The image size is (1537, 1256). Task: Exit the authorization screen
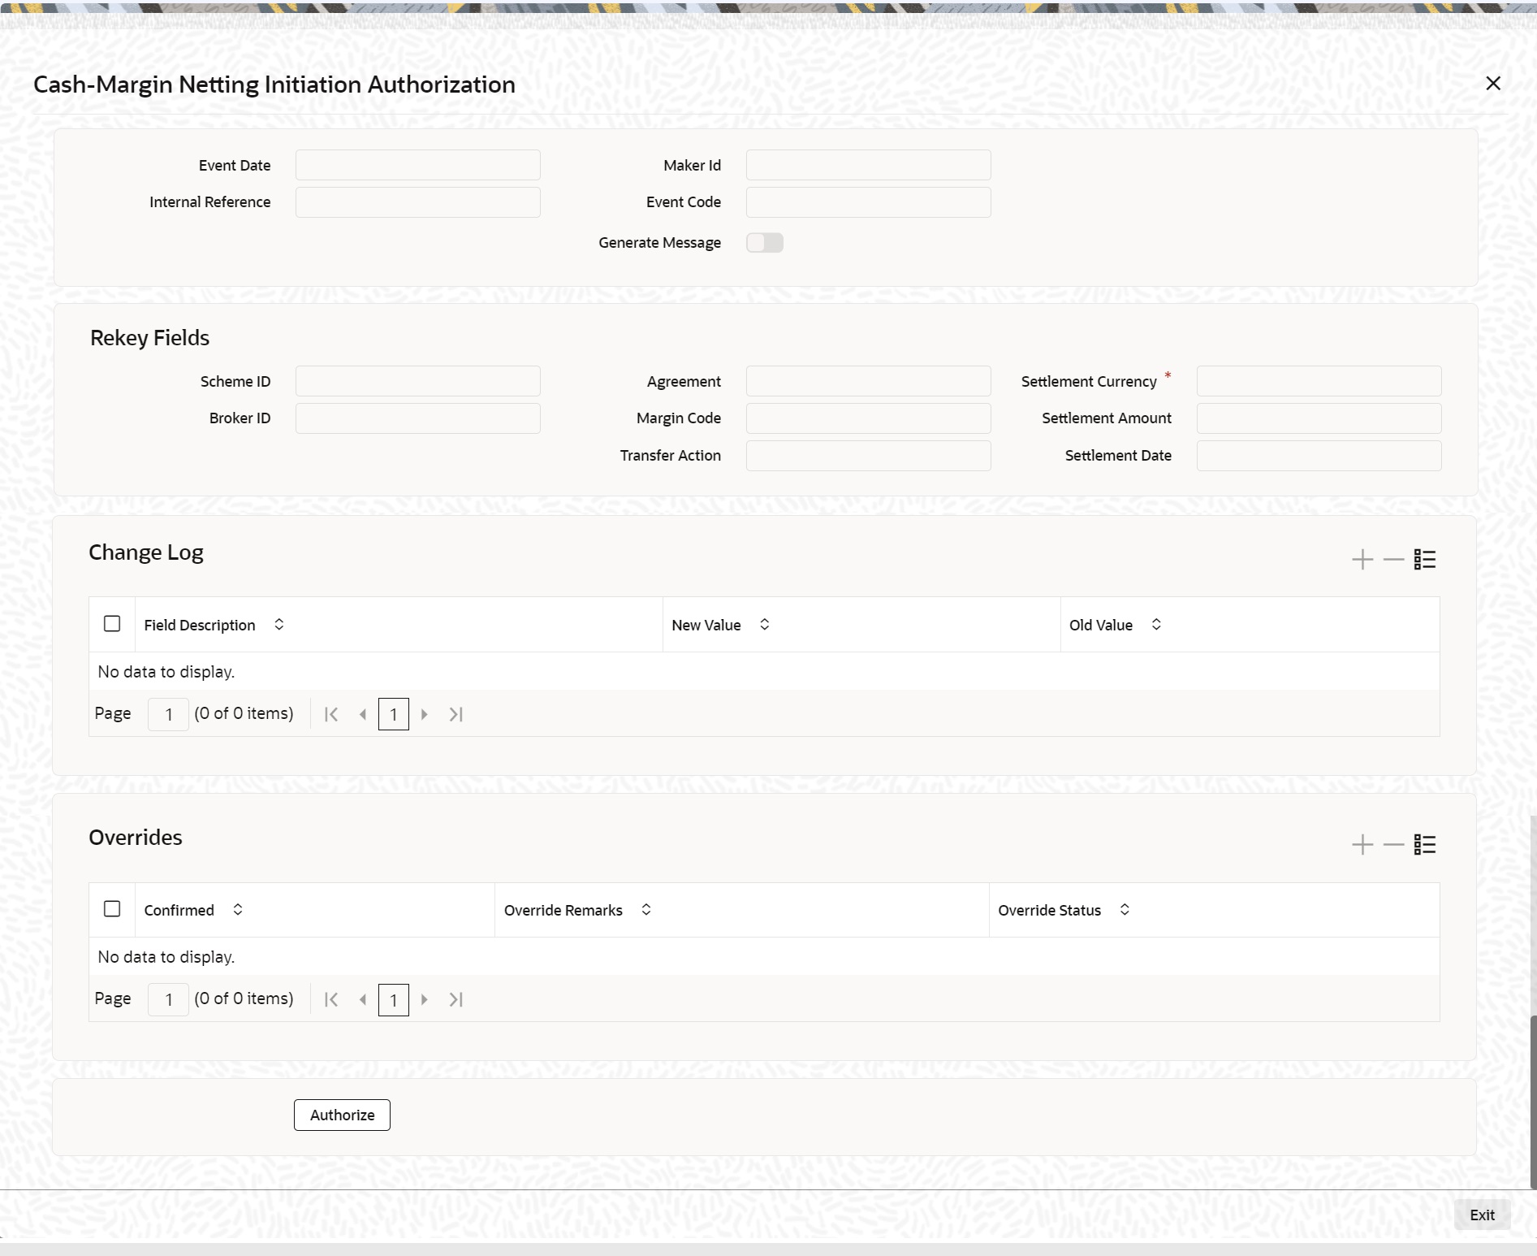(1482, 1215)
